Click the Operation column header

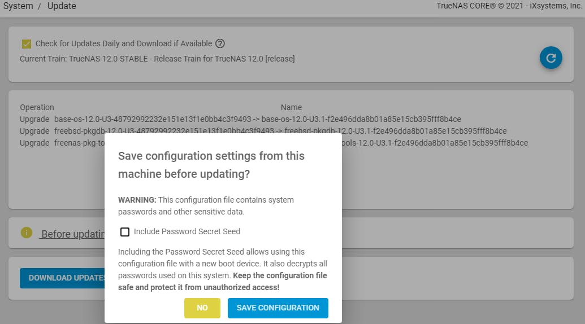(37, 107)
